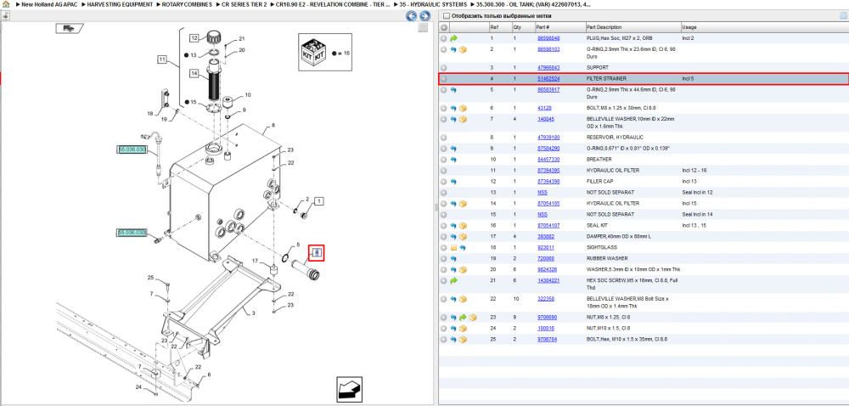Click the package icon in the DAMPER Ref 17 row
Image resolution: width=849 pixels, height=406 pixels.
coord(463,237)
